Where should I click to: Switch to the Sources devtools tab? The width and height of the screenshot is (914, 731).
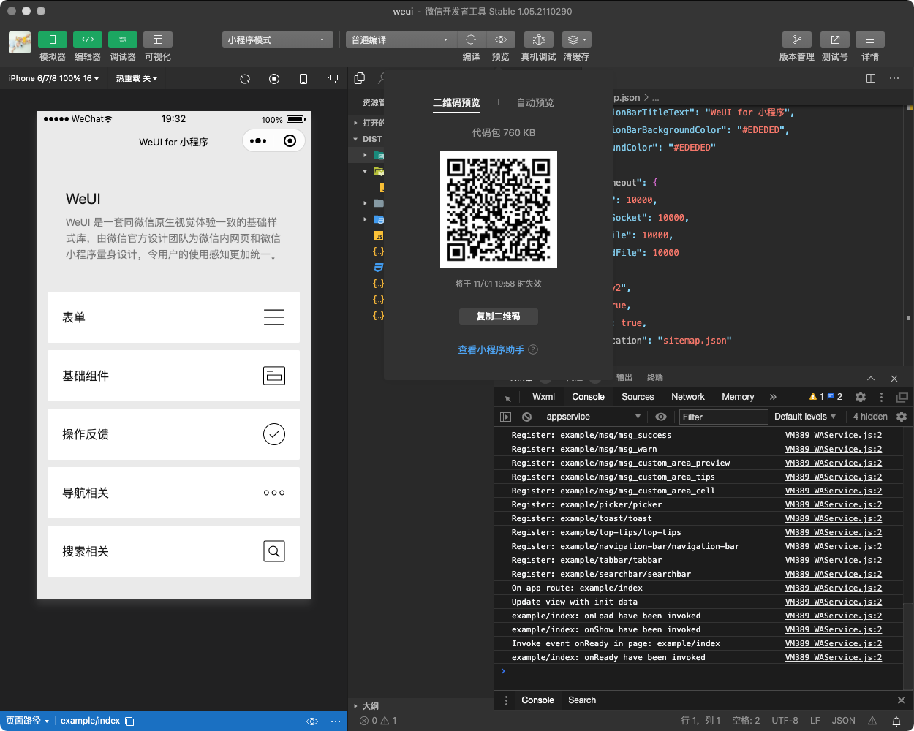click(x=638, y=397)
